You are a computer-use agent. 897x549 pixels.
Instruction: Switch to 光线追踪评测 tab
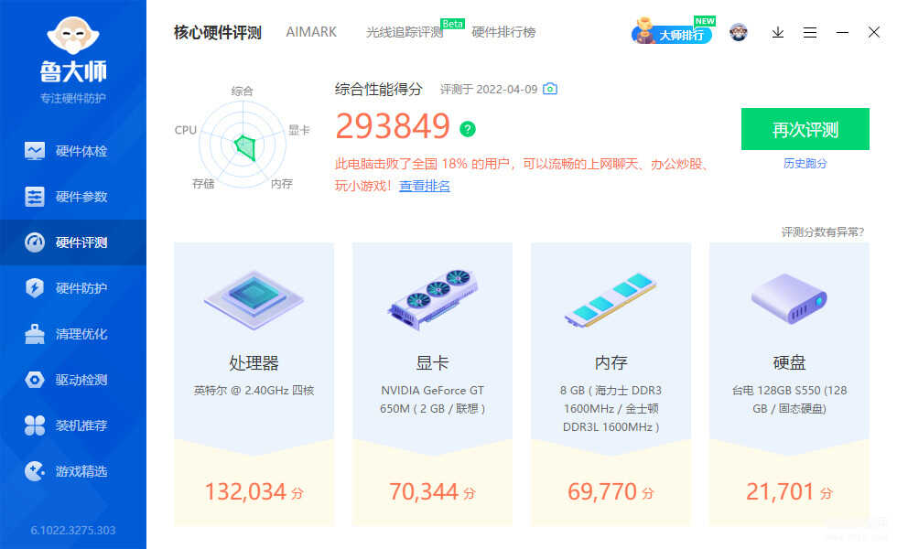click(x=405, y=32)
